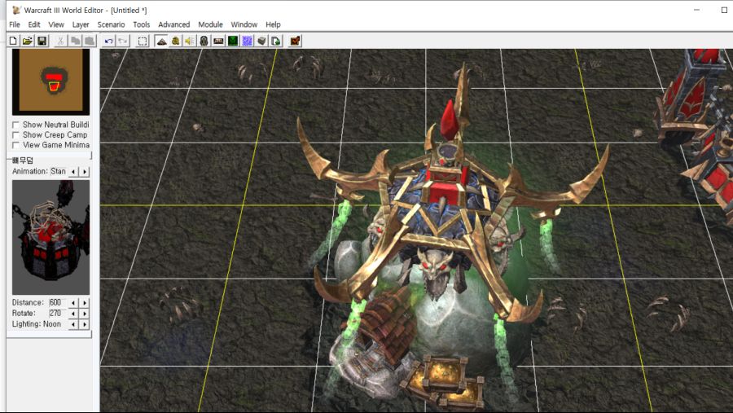Open the Object Editor helmet icon

pyautogui.click(x=204, y=42)
